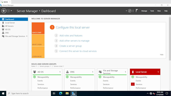
Task: Click the Local Server tile icon
Action: [133, 72]
